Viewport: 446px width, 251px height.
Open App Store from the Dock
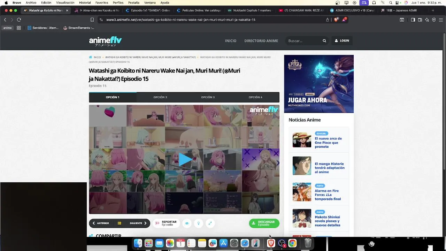coord(223,243)
